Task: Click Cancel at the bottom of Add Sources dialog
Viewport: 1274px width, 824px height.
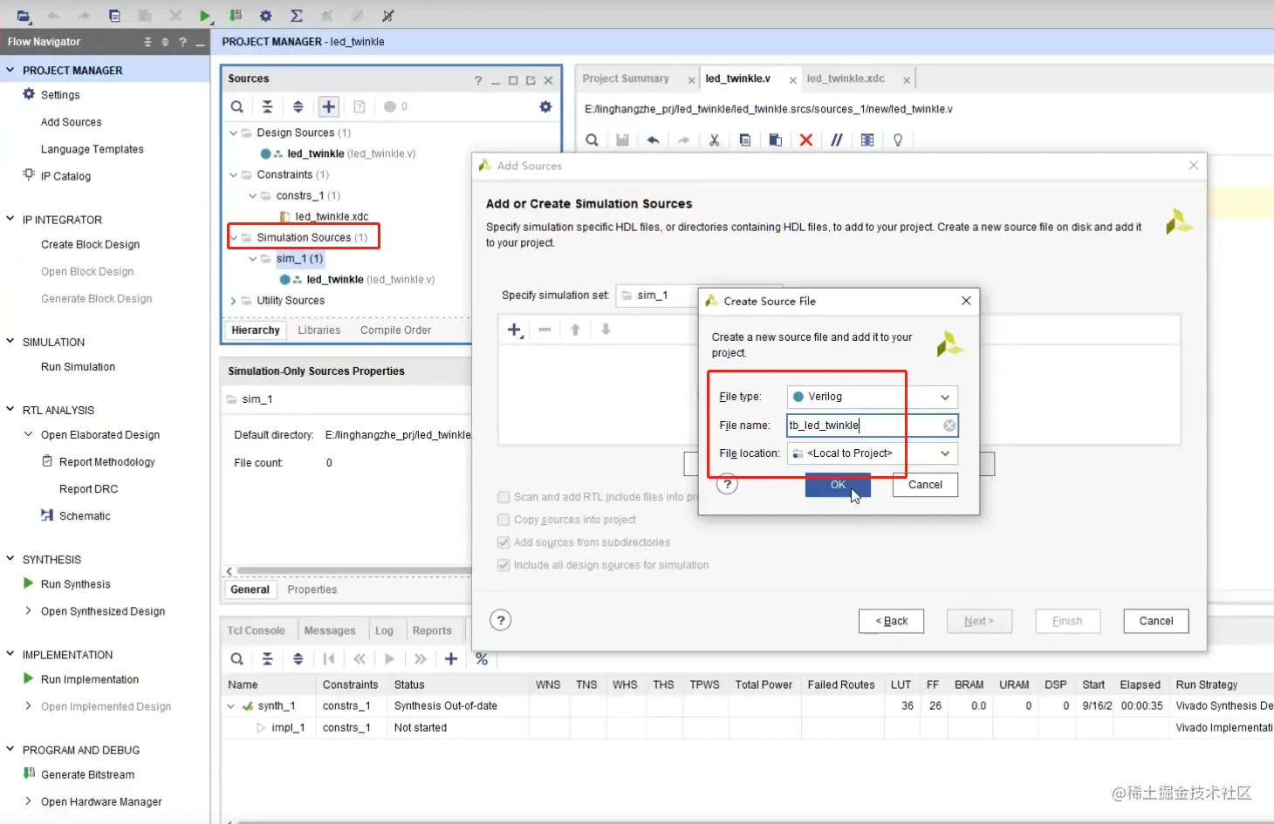Action: 1156,621
